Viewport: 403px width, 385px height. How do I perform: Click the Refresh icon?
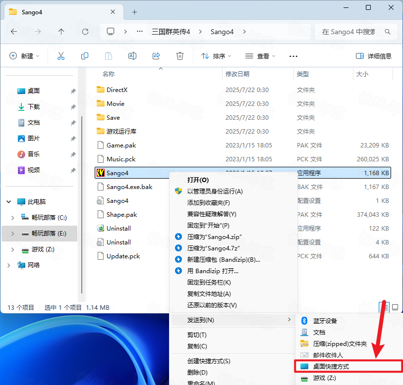point(85,32)
